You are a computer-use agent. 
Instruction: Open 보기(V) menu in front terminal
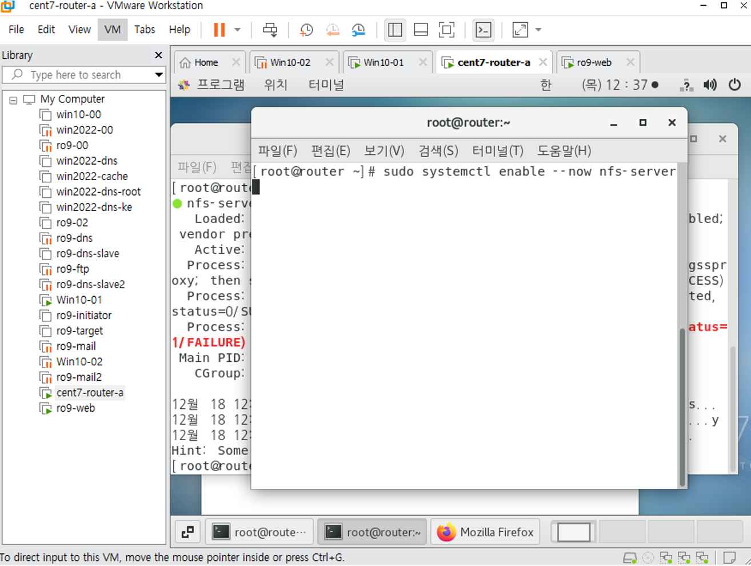coord(384,151)
